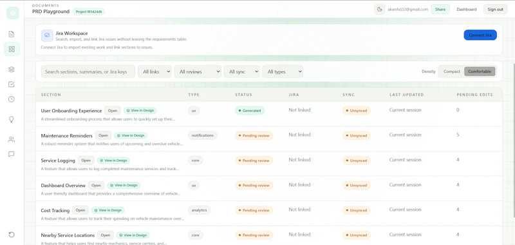Screen dimensions: 515x245
Task: Open the documents page icon in the sidebar
Action: pos(12,34)
